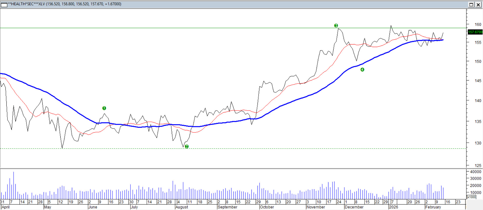Click the XLV chart title text
The image size is (483, 210).
(x=65, y=4)
